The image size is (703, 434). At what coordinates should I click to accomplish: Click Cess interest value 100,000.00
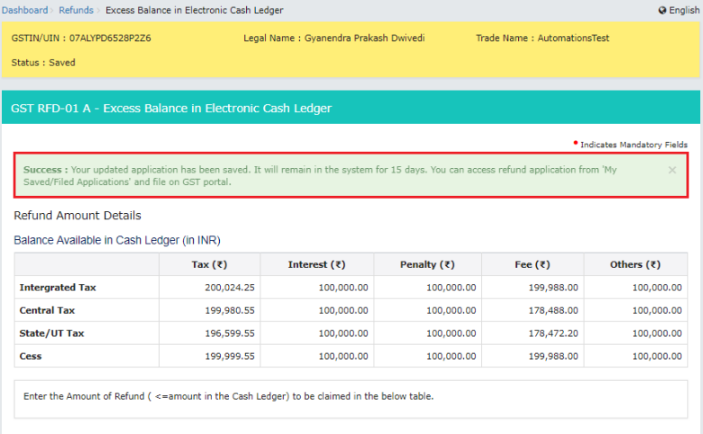point(344,356)
